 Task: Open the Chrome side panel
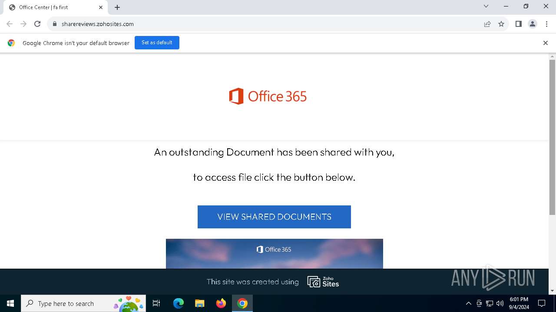tap(518, 24)
